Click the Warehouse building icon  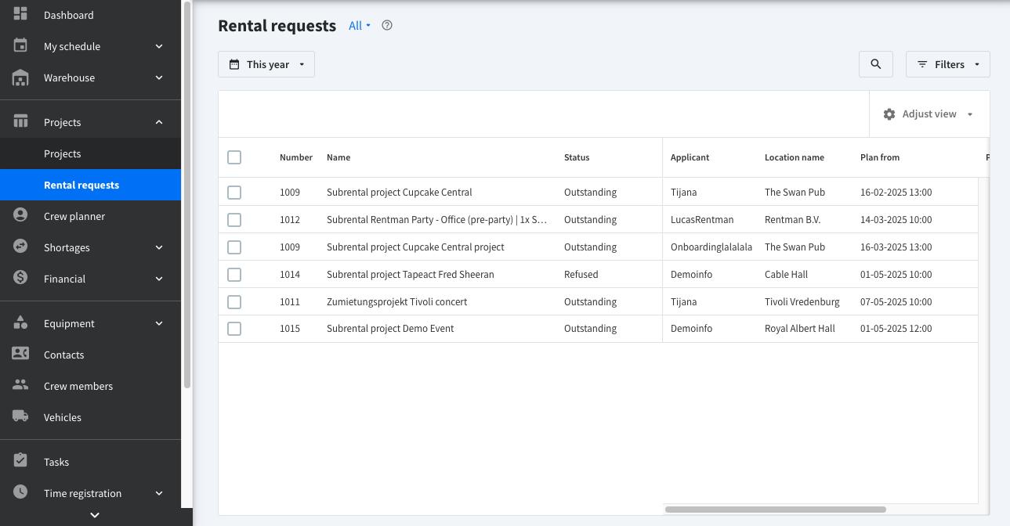click(x=20, y=77)
